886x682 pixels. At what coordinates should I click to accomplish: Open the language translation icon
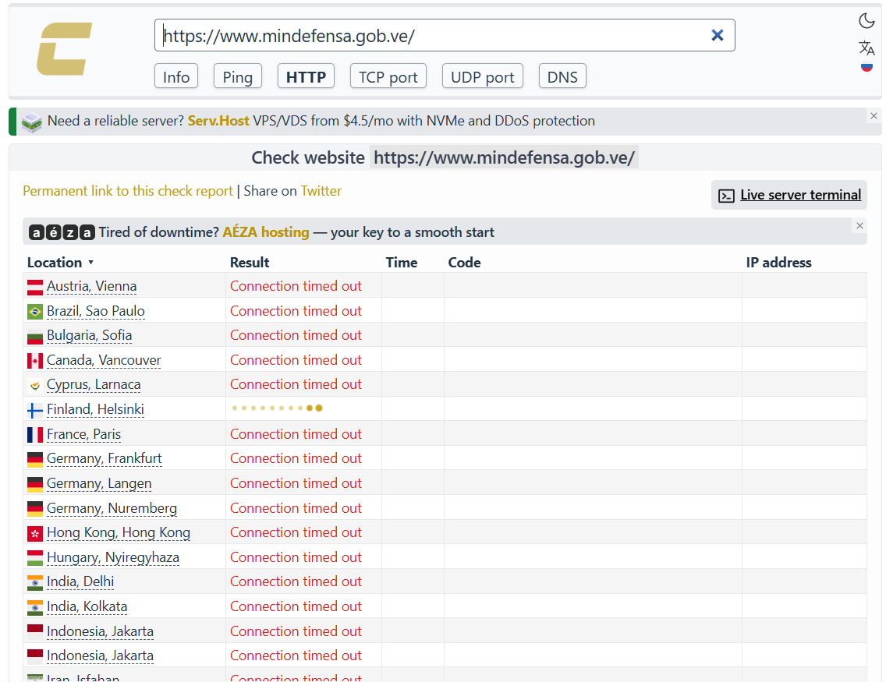[867, 48]
